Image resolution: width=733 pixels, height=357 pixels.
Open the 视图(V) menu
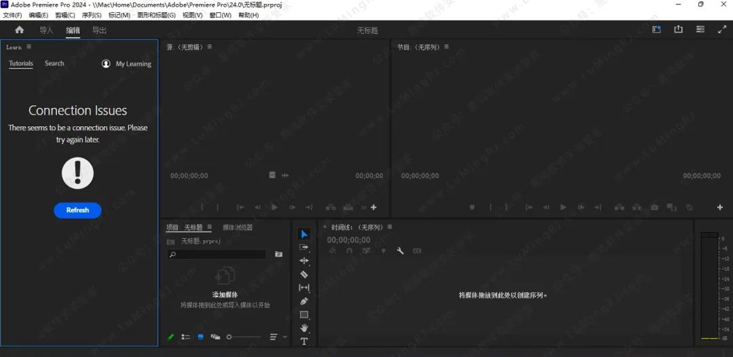(193, 15)
